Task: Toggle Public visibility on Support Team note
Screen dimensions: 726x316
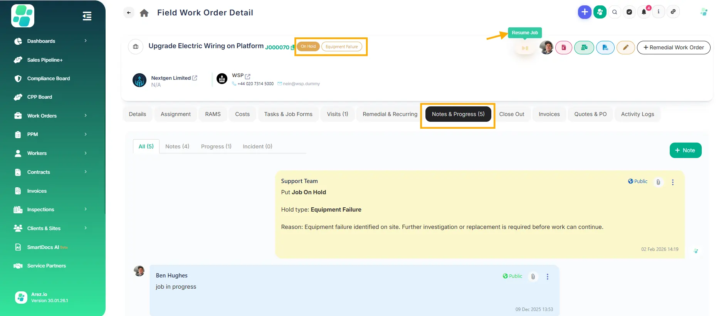Action: [x=638, y=182]
